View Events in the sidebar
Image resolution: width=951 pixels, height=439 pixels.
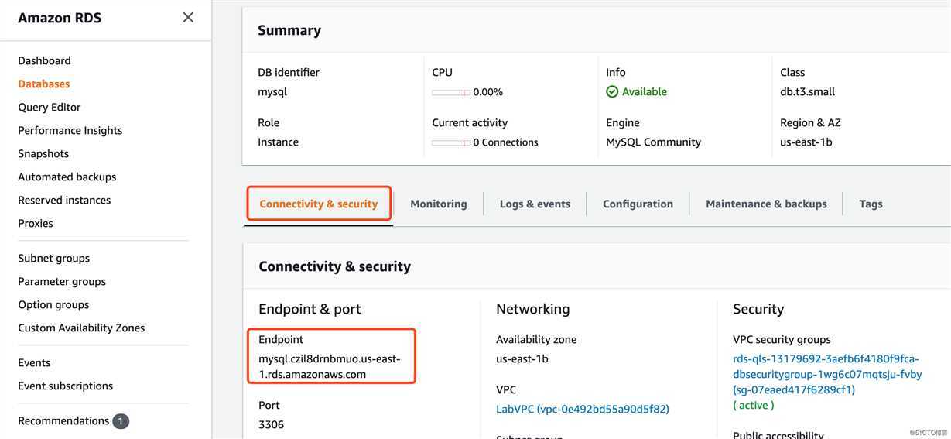point(34,362)
